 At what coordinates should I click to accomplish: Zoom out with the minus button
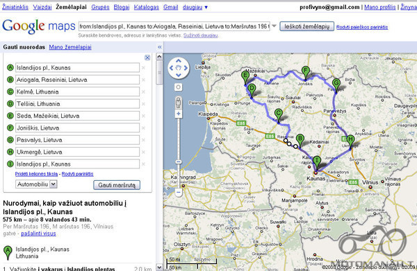coord(179,192)
